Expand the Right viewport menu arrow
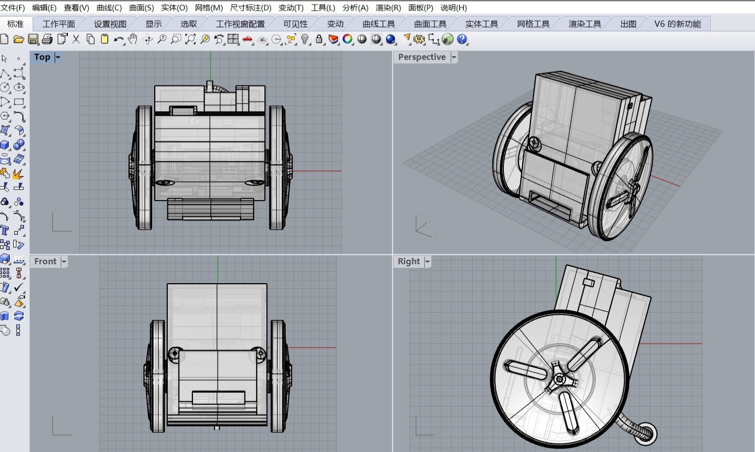 pos(427,262)
